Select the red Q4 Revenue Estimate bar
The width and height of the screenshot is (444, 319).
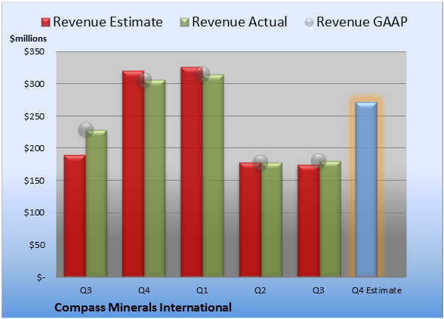tap(133, 174)
